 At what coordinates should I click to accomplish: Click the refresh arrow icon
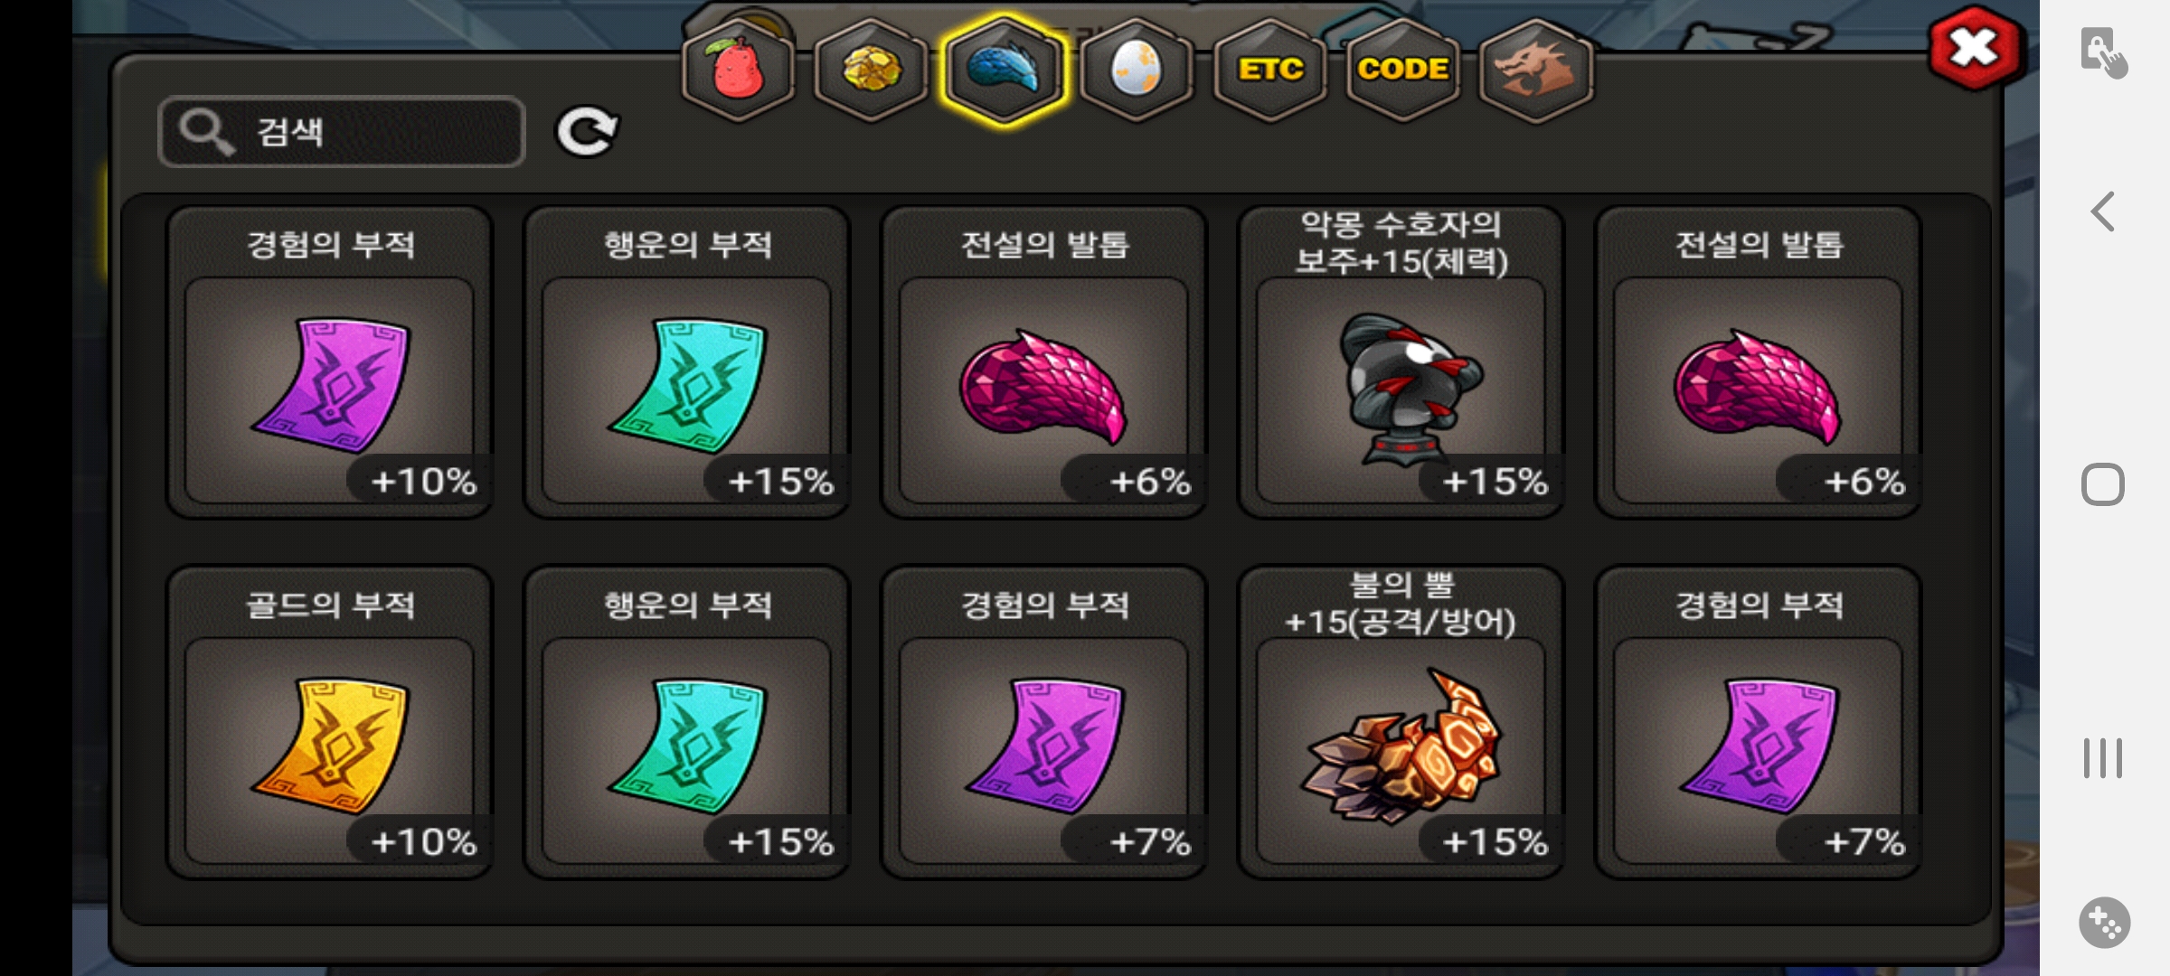587,132
